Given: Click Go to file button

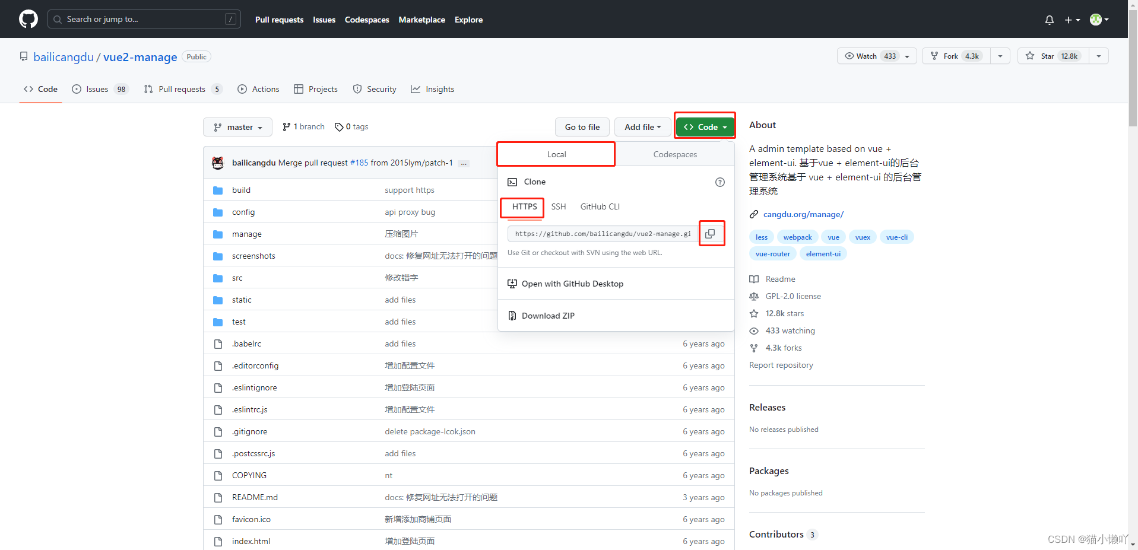Looking at the screenshot, I should point(582,127).
